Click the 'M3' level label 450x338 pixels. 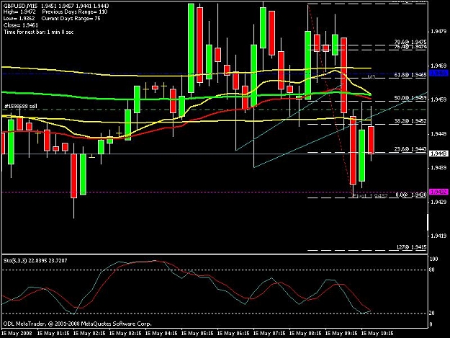372,77
